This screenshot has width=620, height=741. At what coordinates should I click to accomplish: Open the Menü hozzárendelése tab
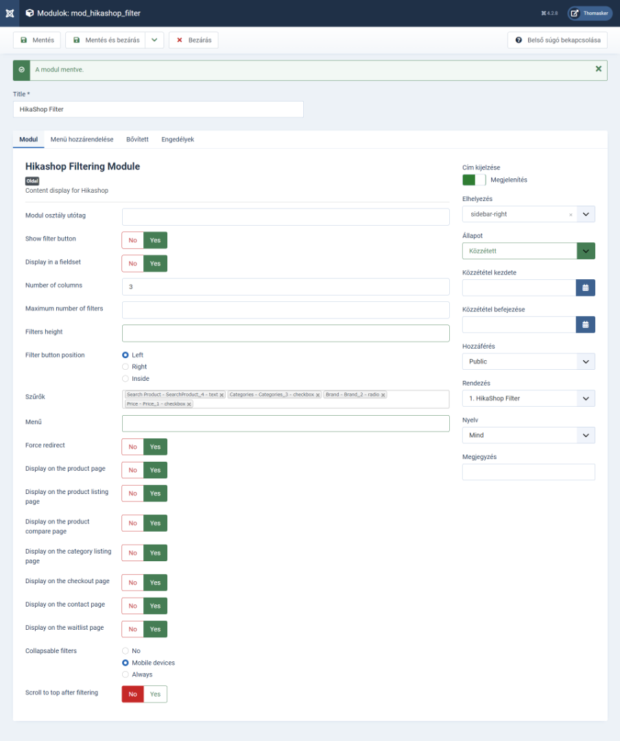(82, 139)
